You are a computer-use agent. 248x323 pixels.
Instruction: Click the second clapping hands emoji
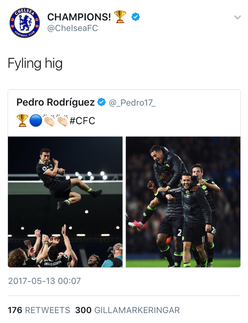62,121
